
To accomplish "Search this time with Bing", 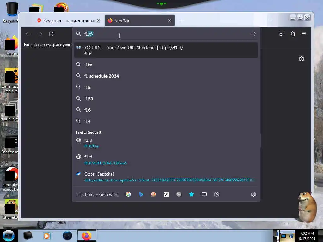I will click(141, 194).
